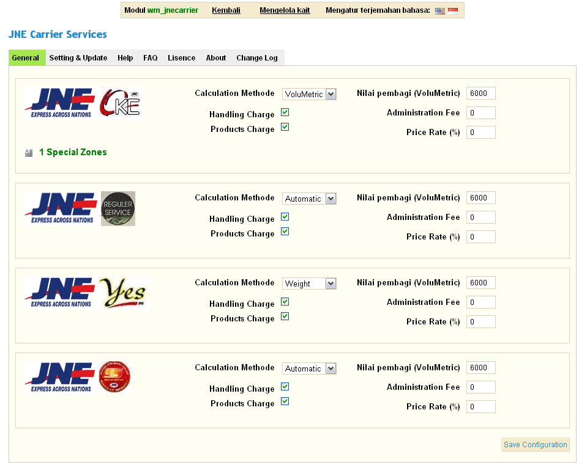
Task: Toggle Handling Charge for SS service
Action: pos(285,386)
